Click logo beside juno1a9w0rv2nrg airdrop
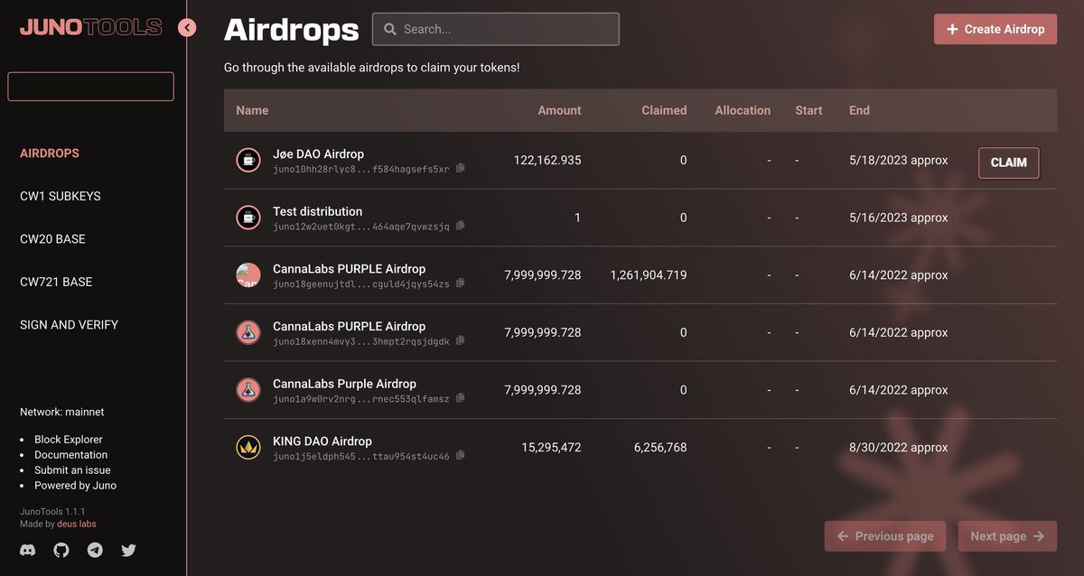 click(248, 390)
